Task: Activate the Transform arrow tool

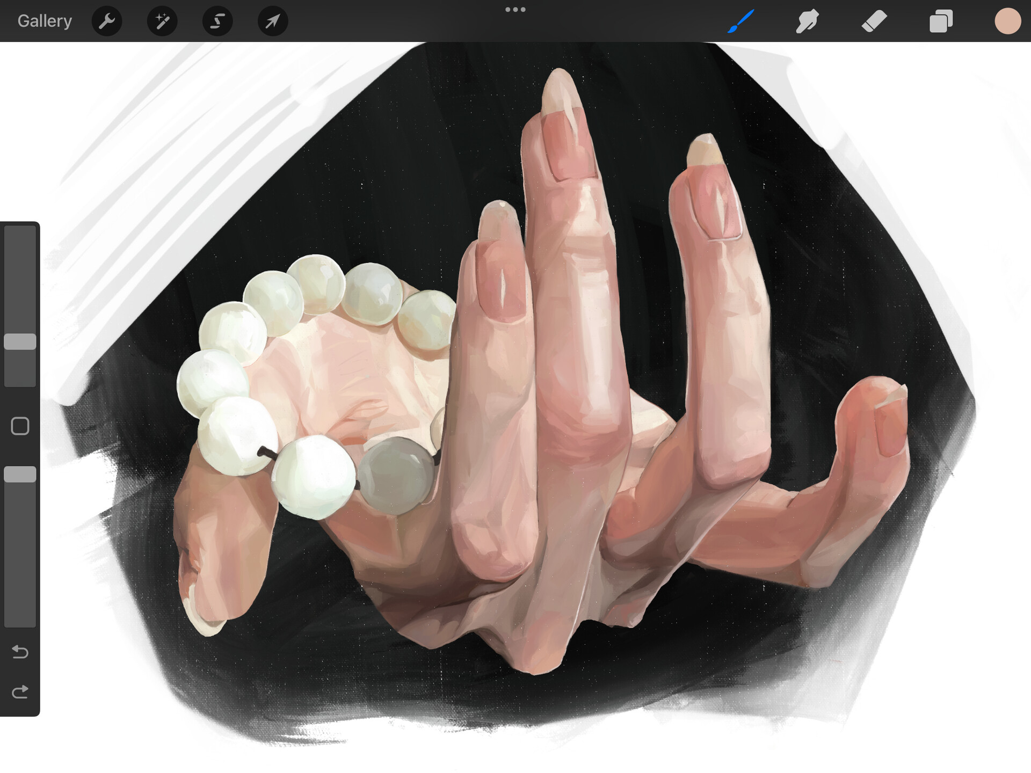Action: [x=273, y=21]
